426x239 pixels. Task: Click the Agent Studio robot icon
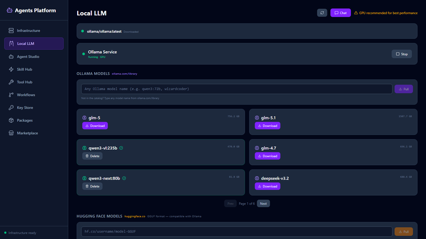tap(11, 56)
